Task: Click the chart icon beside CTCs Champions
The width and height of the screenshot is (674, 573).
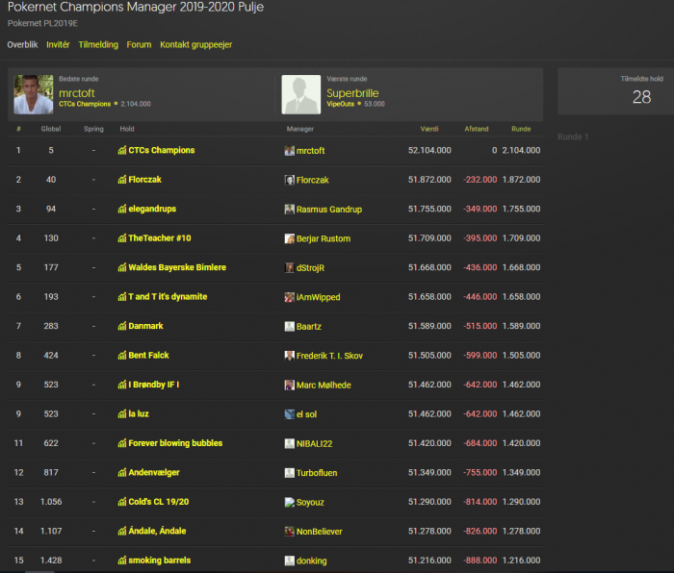Action: coord(122,150)
